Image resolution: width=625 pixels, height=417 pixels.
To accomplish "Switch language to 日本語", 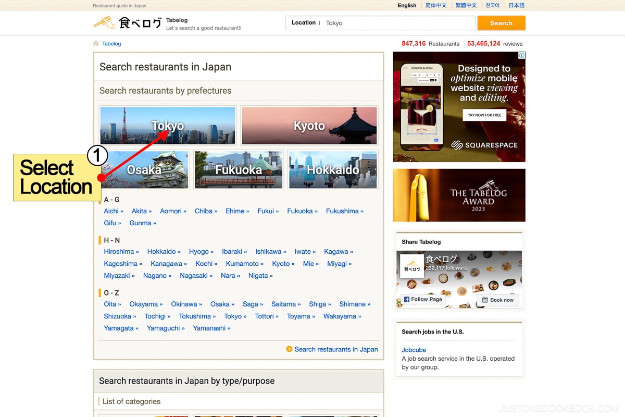I will (x=516, y=6).
